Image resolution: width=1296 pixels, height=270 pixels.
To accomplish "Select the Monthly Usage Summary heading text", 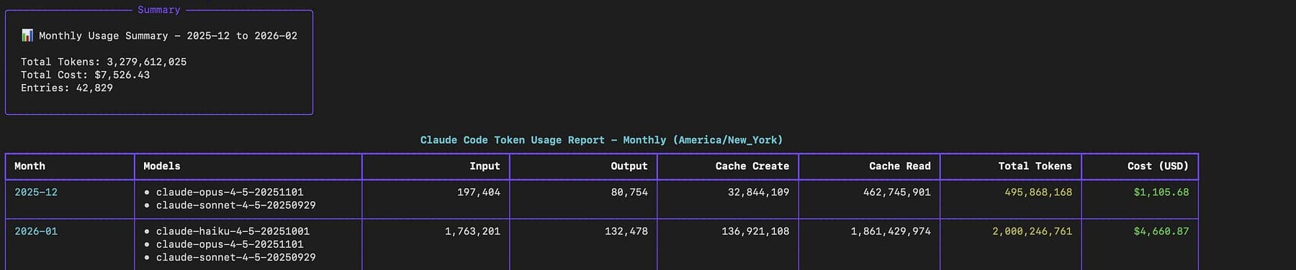I will [168, 36].
